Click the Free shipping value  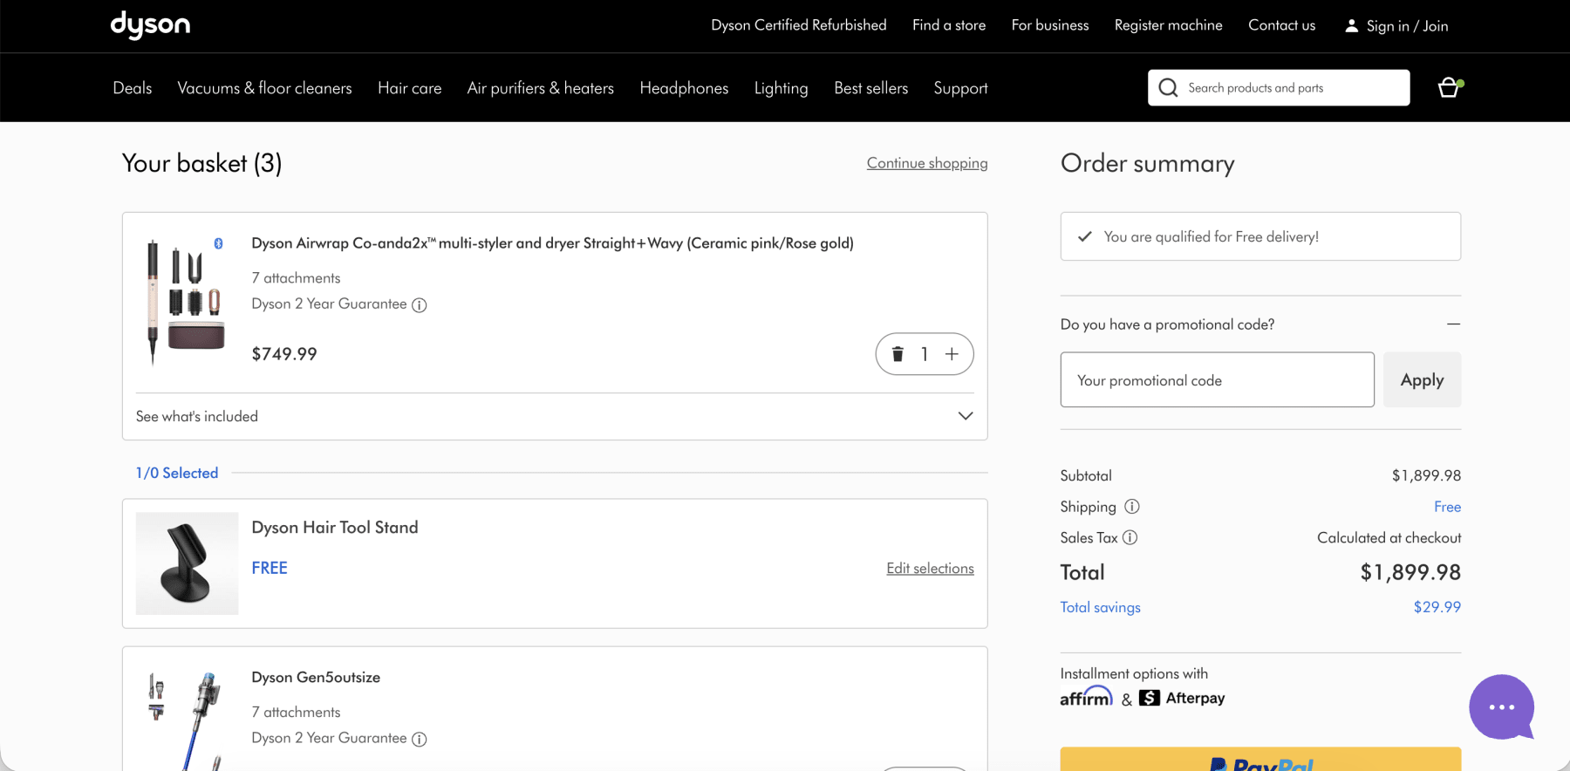1447,507
